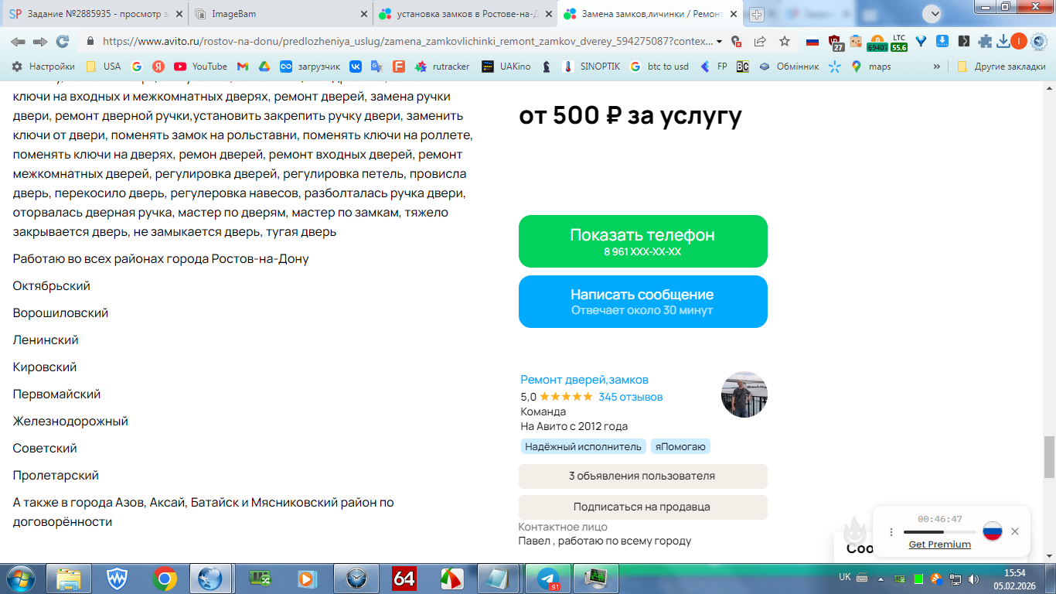The image size is (1056, 594).
Task: Open the new tab button
Action: click(x=757, y=14)
